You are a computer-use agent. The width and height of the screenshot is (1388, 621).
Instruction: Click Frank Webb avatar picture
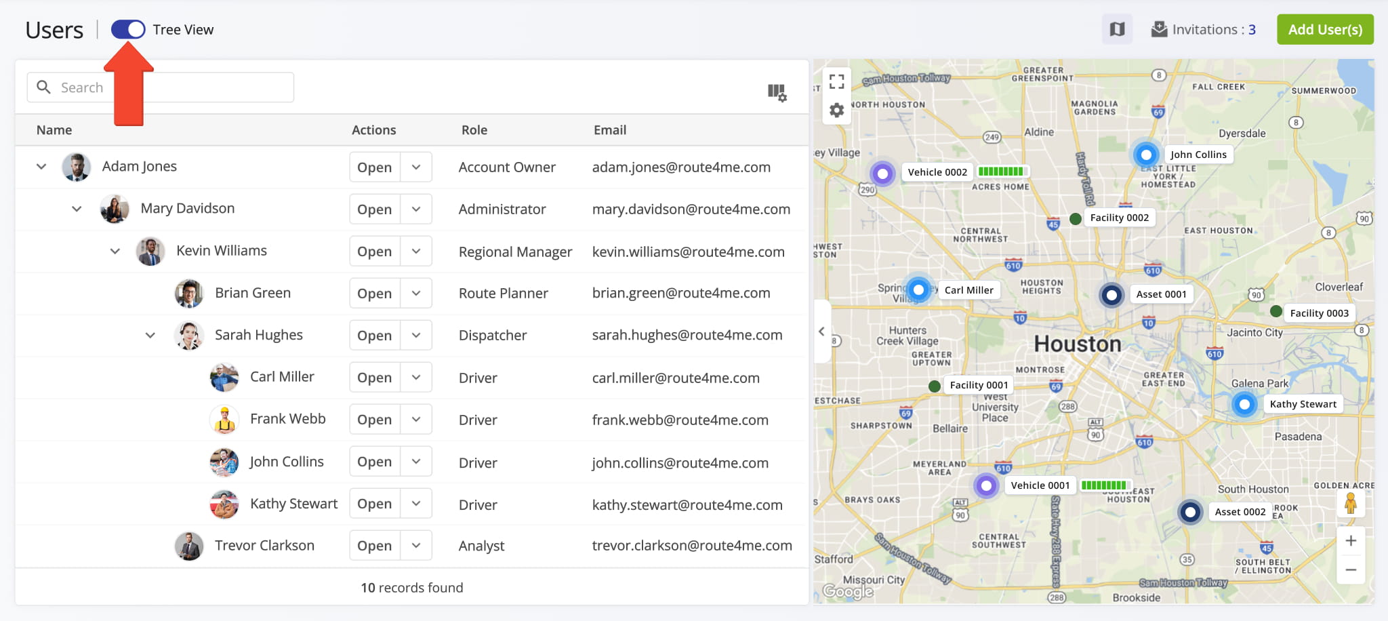tap(224, 419)
